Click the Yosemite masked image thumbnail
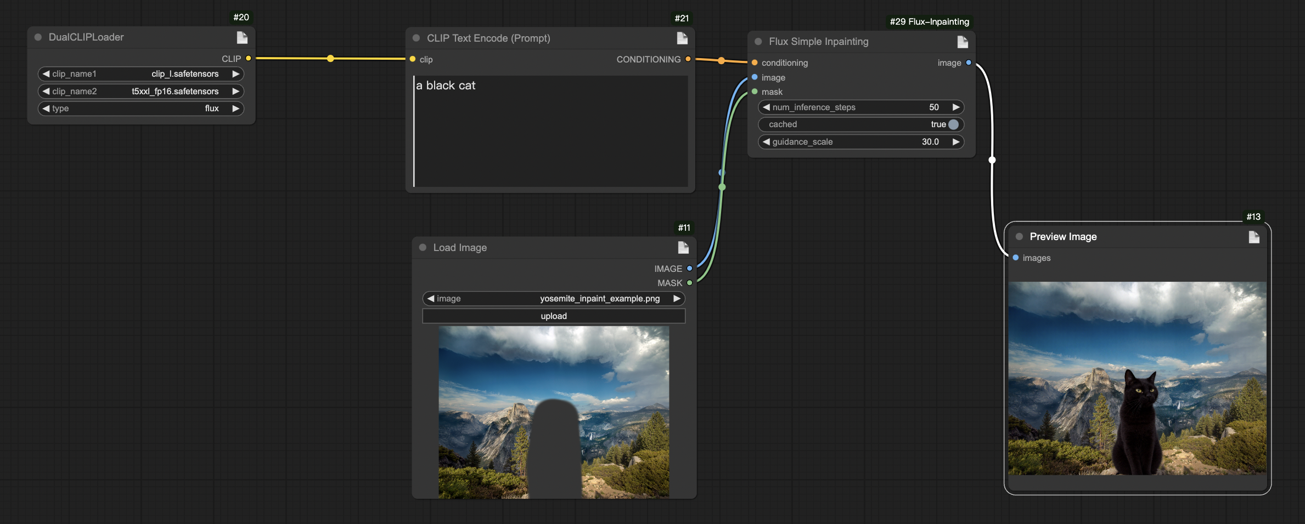This screenshot has height=524, width=1305. [554, 412]
